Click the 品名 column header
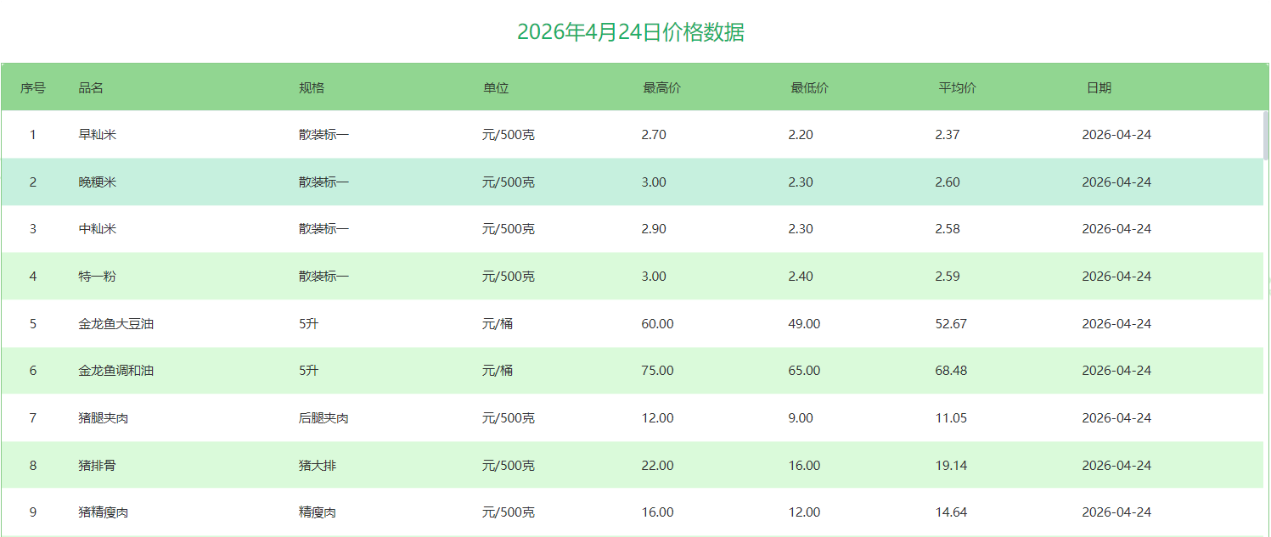Viewport: 1271px width, 537px height. (x=91, y=88)
